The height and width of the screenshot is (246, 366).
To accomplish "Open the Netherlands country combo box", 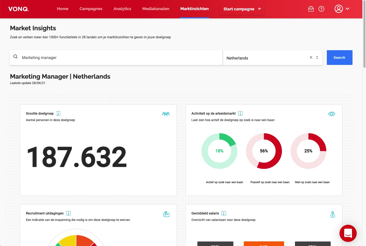I will (272, 57).
